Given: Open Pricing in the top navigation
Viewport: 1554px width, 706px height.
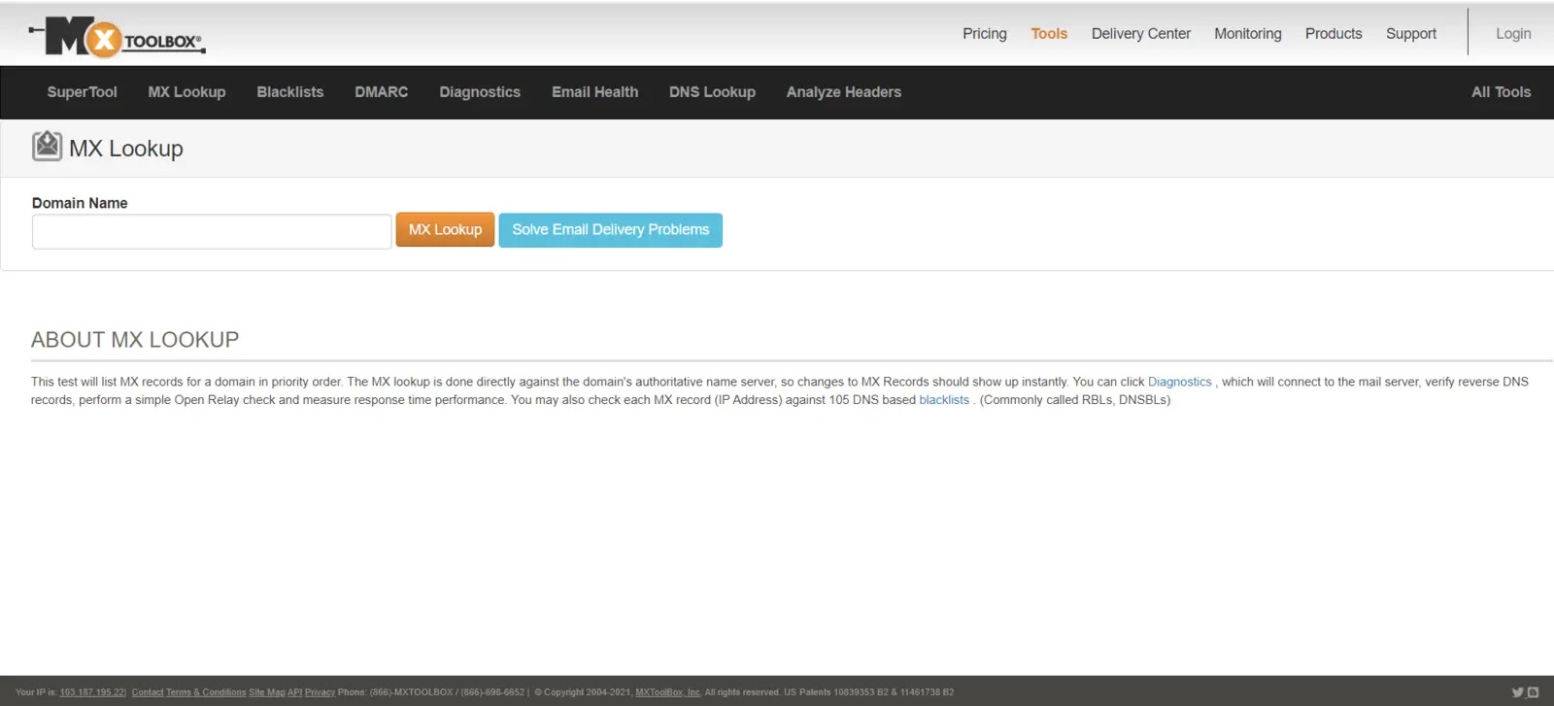Looking at the screenshot, I should pyautogui.click(x=984, y=34).
